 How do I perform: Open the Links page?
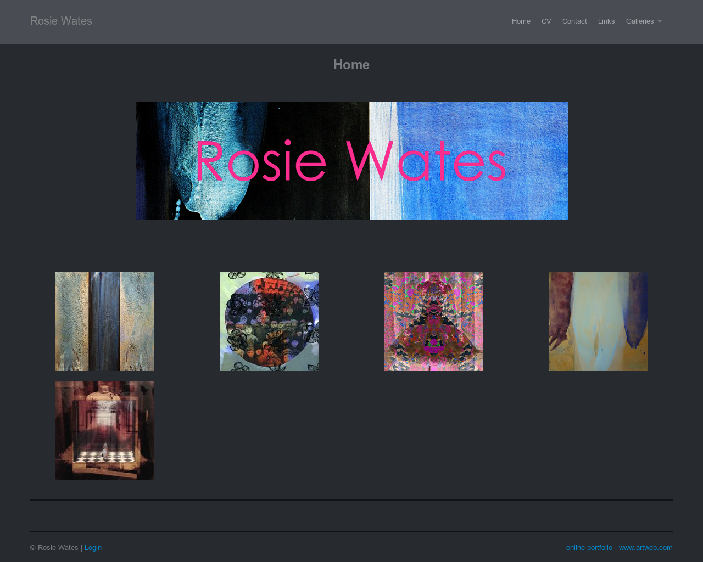[606, 21]
